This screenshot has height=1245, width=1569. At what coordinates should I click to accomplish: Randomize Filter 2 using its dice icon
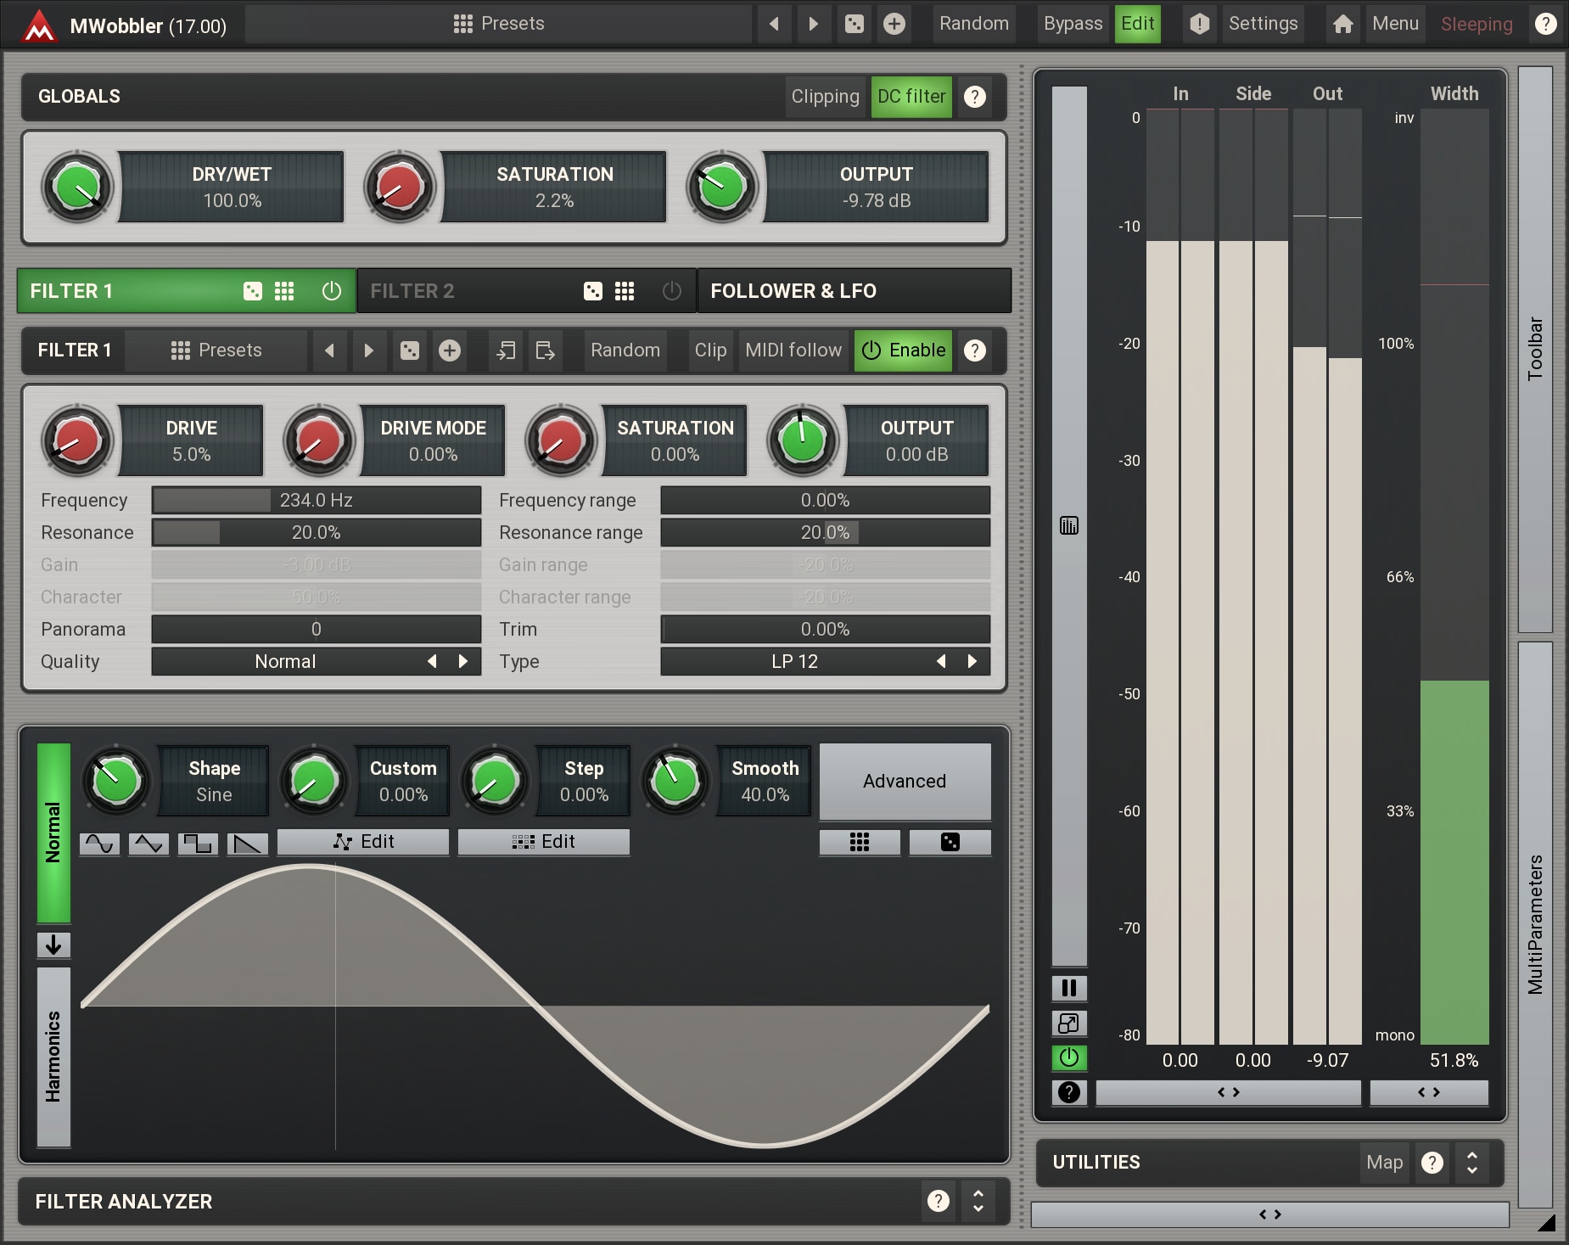point(592,291)
